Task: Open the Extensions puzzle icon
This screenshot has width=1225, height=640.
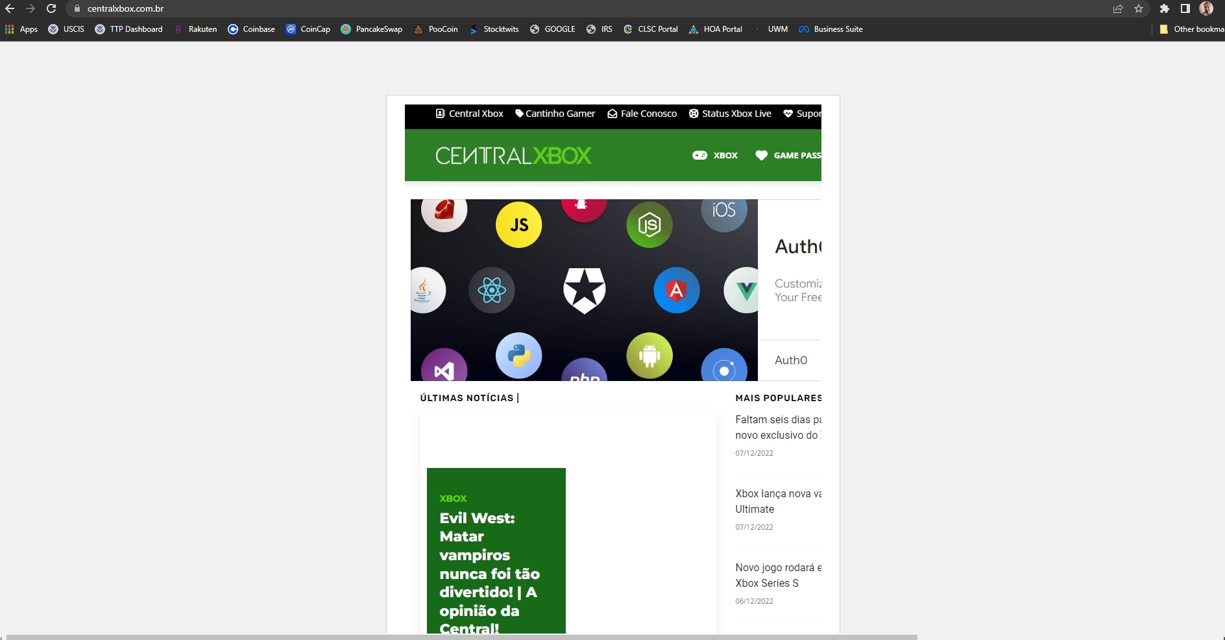Action: point(1165,8)
